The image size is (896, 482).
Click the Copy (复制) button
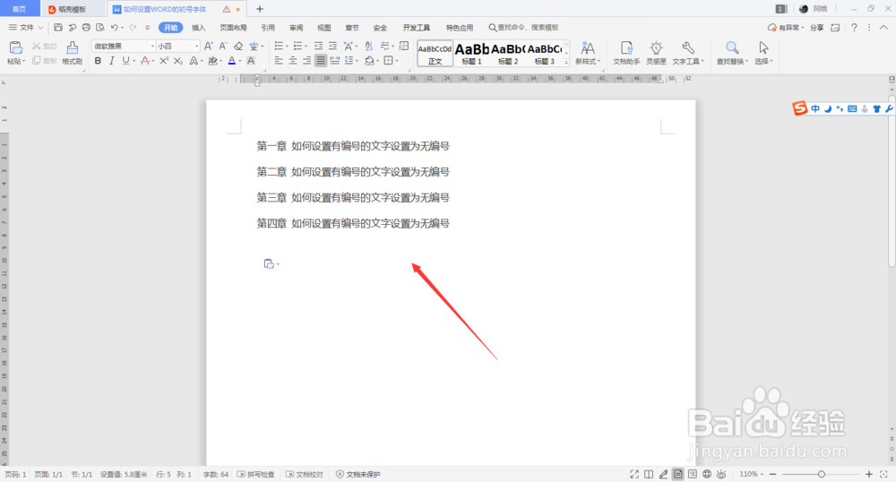[x=44, y=61]
